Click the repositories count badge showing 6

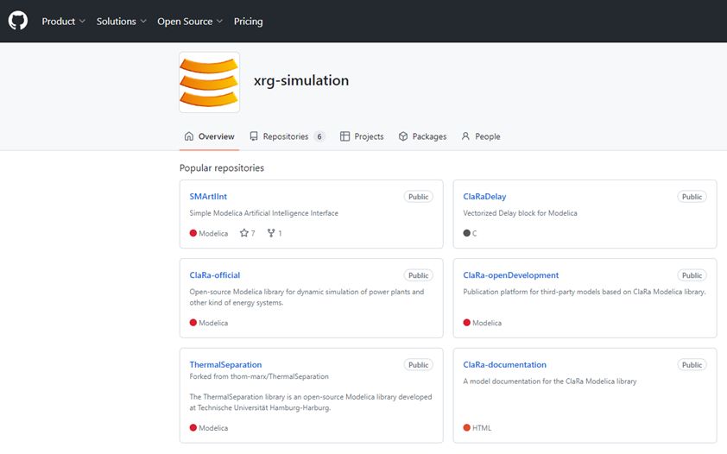[x=319, y=136]
